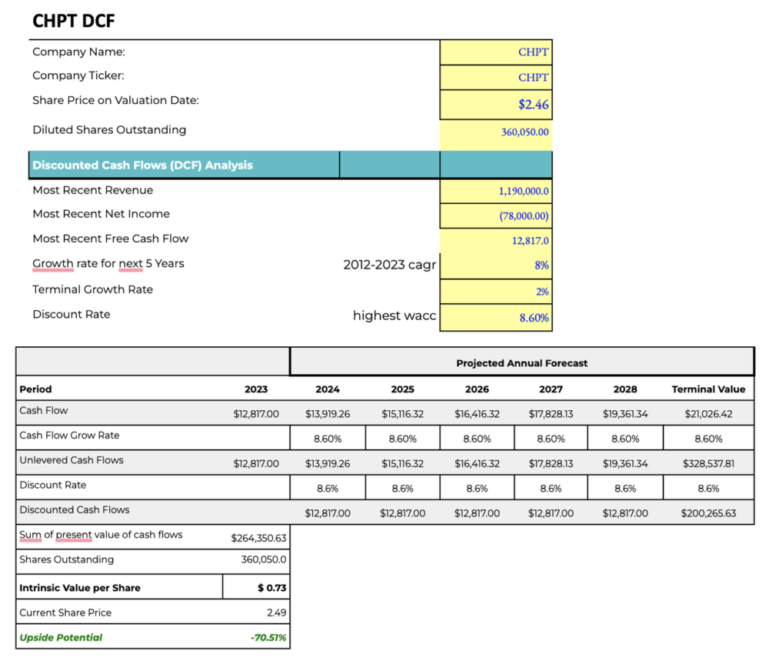Click the Shares Outstanding row label
The height and width of the screenshot is (661, 769).
[66, 560]
